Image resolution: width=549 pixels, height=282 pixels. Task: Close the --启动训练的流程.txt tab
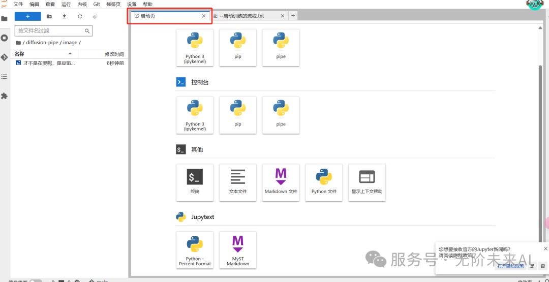[x=283, y=16]
